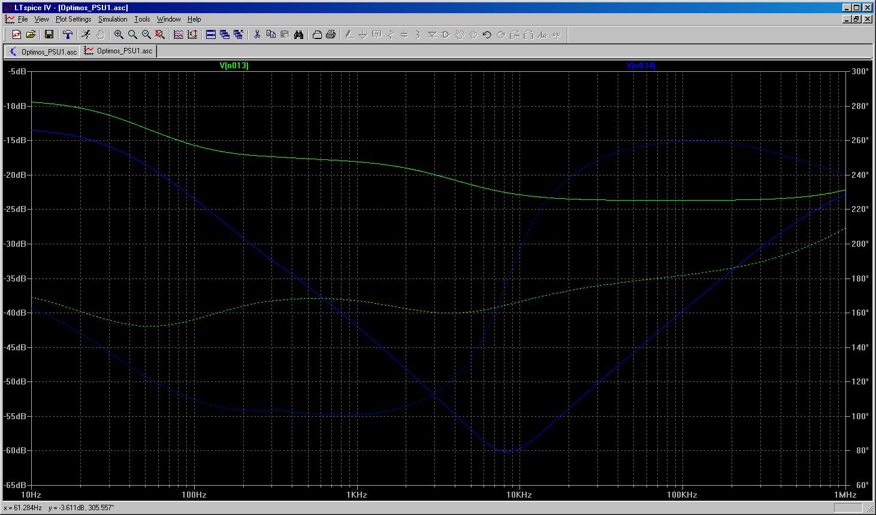Run the simulation with the running man icon

pyautogui.click(x=86, y=35)
